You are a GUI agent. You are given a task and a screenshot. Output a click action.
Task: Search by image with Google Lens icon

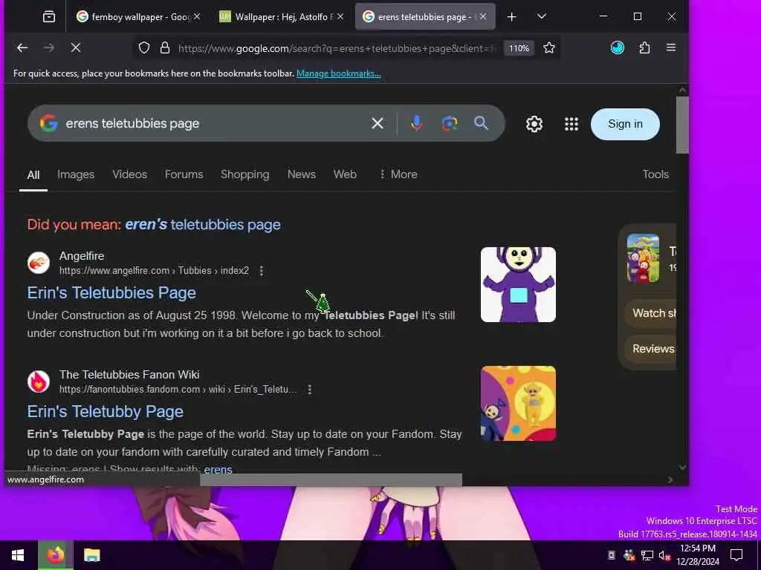(450, 124)
